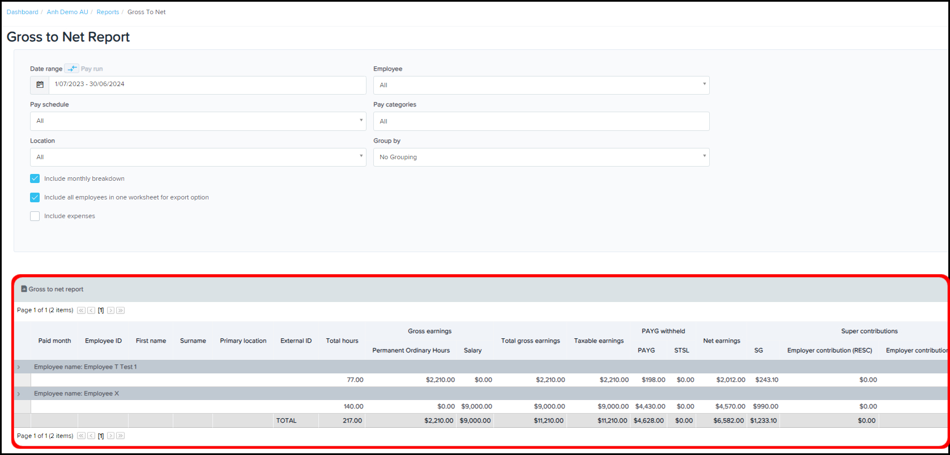Screen dimensions: 950x455
Task: Go to Dashboard via breadcrumb link
Action: (x=23, y=12)
